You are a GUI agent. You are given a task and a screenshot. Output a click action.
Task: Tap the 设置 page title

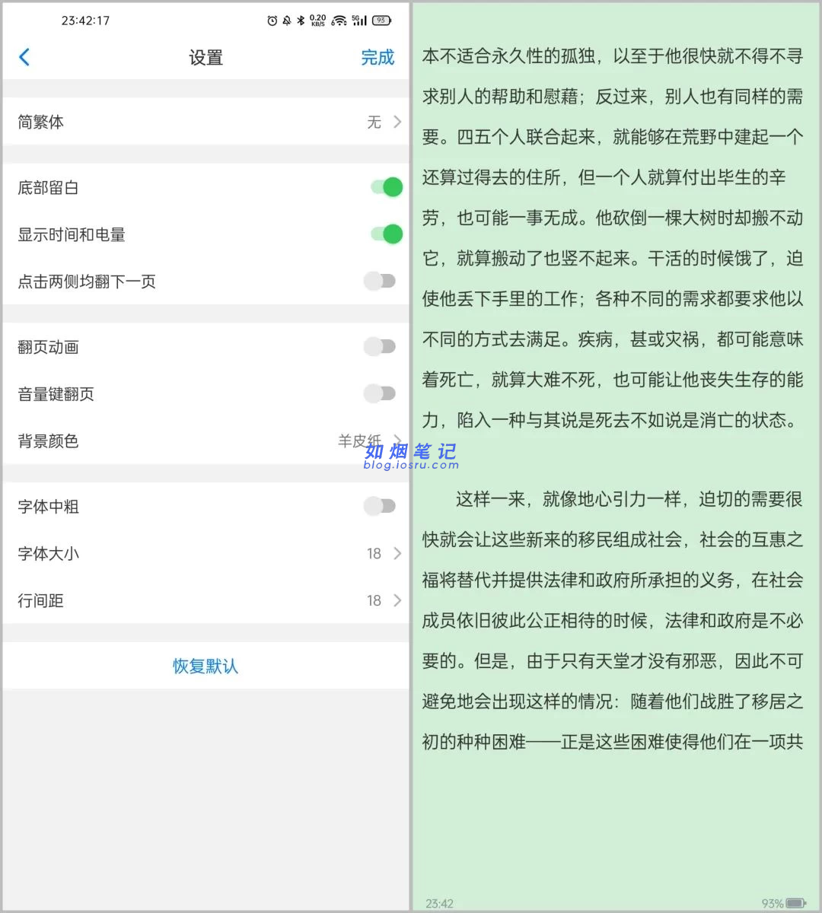point(205,58)
